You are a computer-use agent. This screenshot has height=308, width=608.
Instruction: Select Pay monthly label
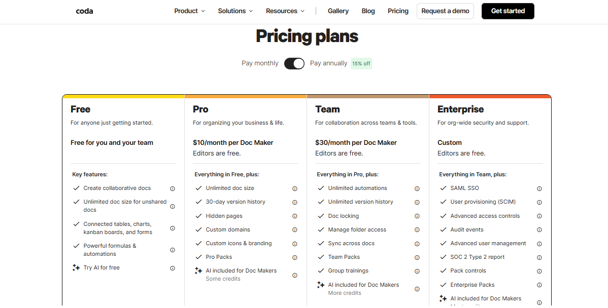[x=260, y=63]
